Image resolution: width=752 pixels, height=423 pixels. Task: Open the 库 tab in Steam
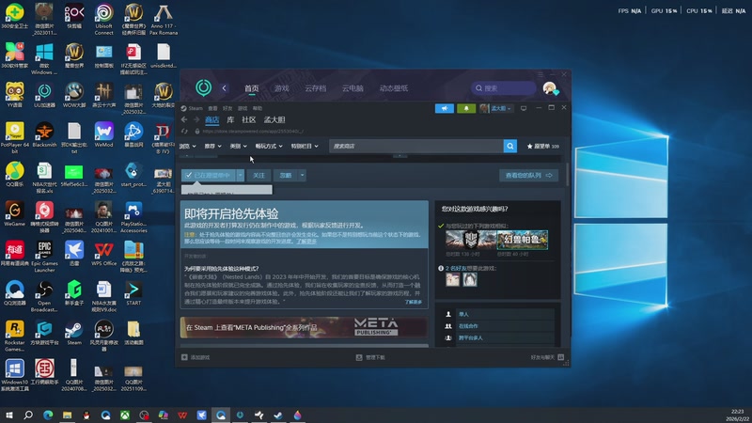coord(230,120)
